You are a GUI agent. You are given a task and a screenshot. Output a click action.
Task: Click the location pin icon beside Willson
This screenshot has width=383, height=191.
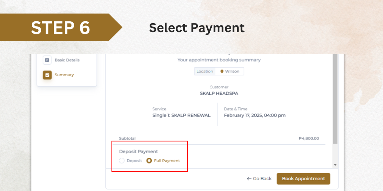pos(222,71)
